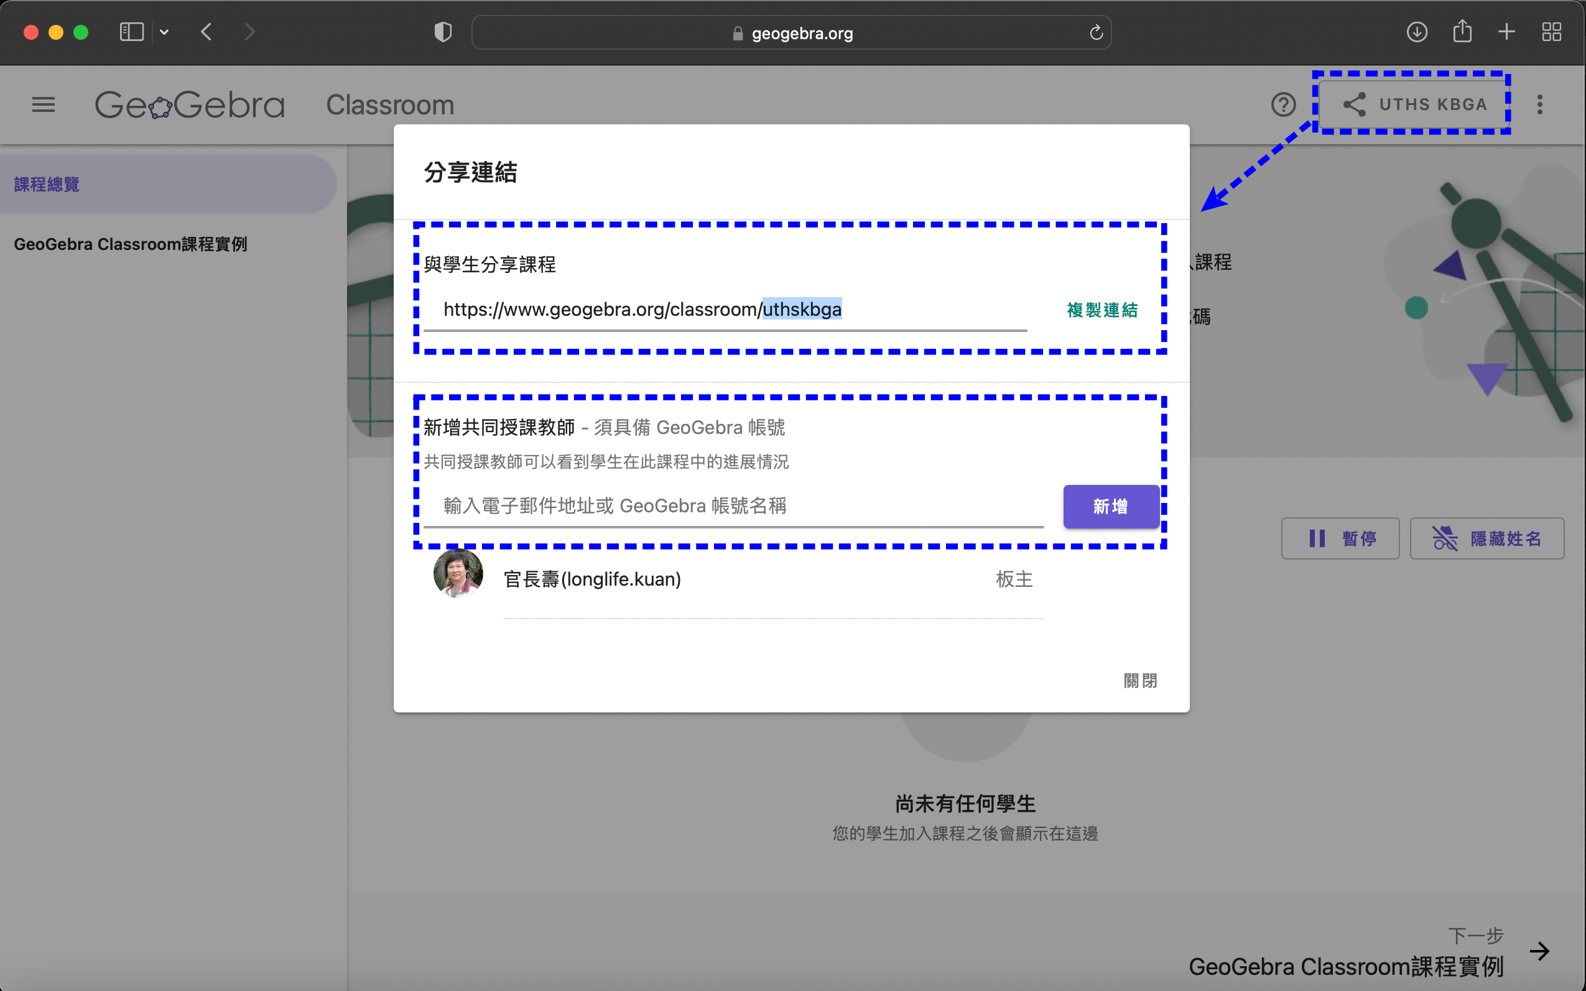This screenshot has height=991, width=1586.
Task: Reload the page with refresh icon
Action: pos(1097,33)
